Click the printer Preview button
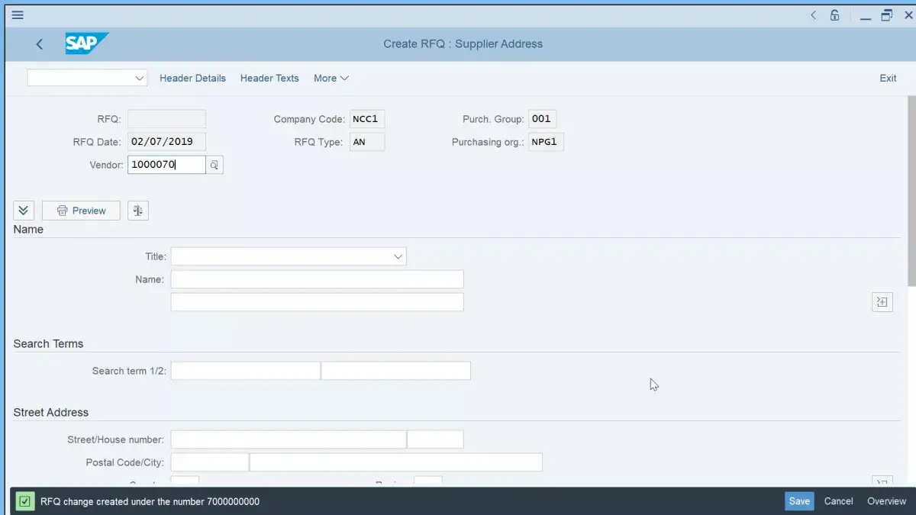 pyautogui.click(x=81, y=211)
